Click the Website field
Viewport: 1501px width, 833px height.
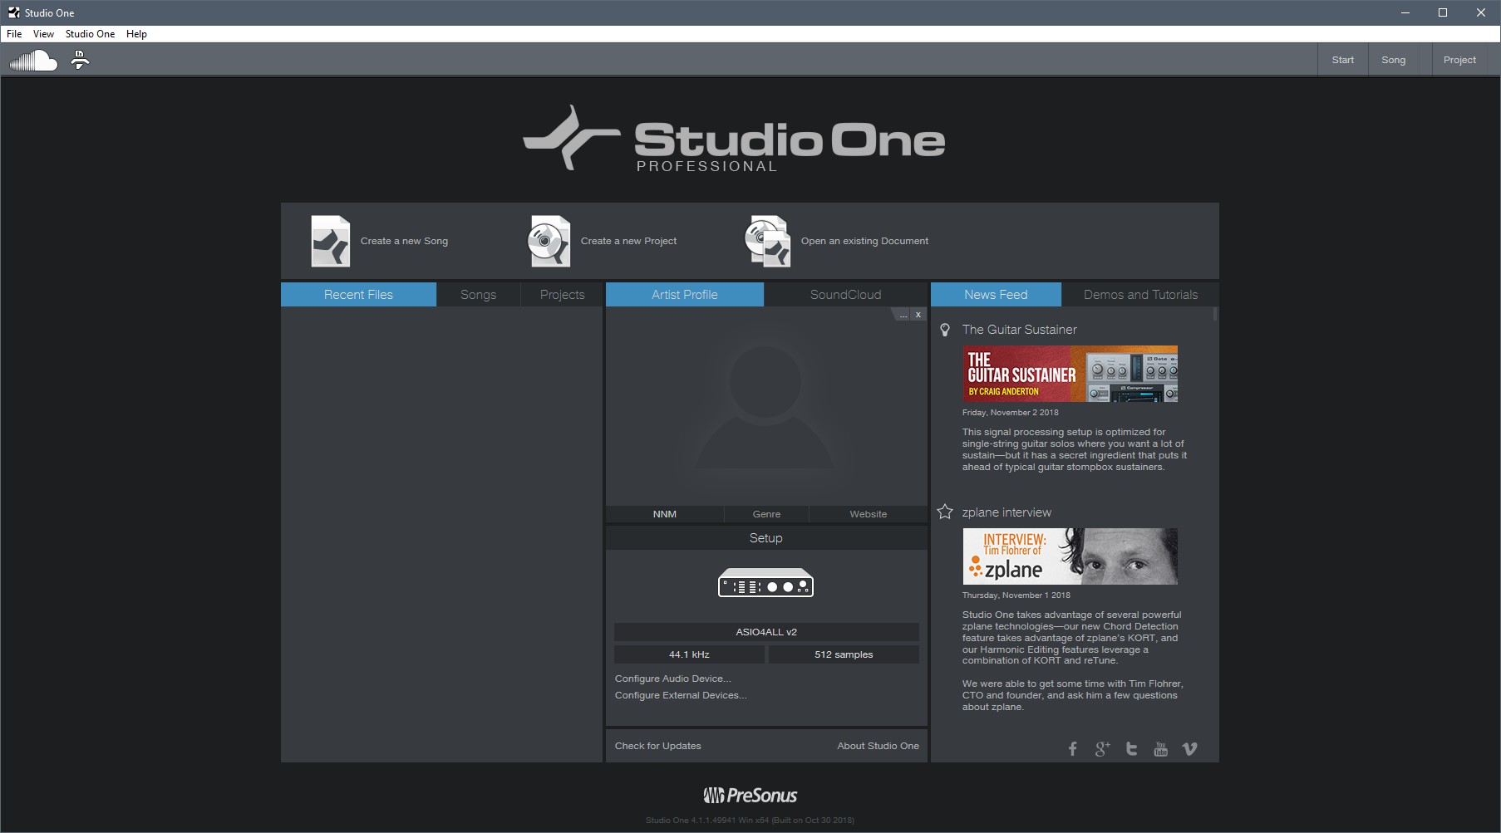(x=869, y=514)
